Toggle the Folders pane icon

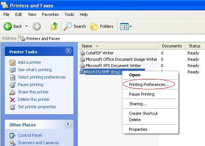click(94, 27)
